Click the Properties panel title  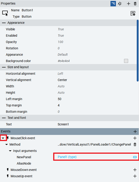coord(8,4)
